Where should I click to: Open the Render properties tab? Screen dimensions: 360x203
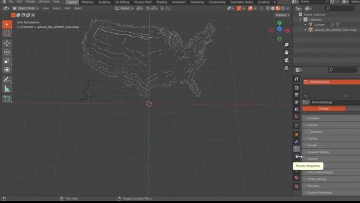point(296,88)
